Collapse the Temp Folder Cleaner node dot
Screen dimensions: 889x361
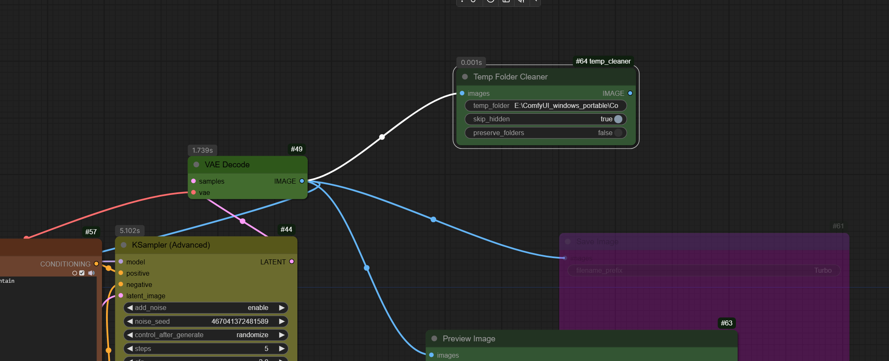point(465,77)
